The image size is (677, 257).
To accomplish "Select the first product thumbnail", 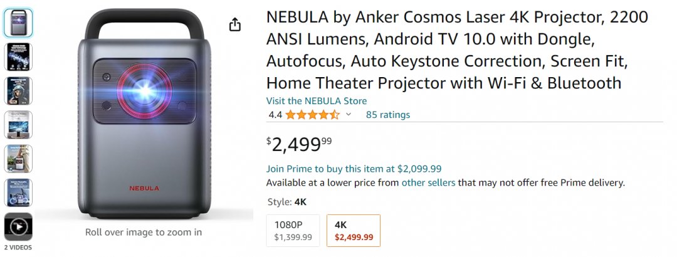I will point(18,23).
